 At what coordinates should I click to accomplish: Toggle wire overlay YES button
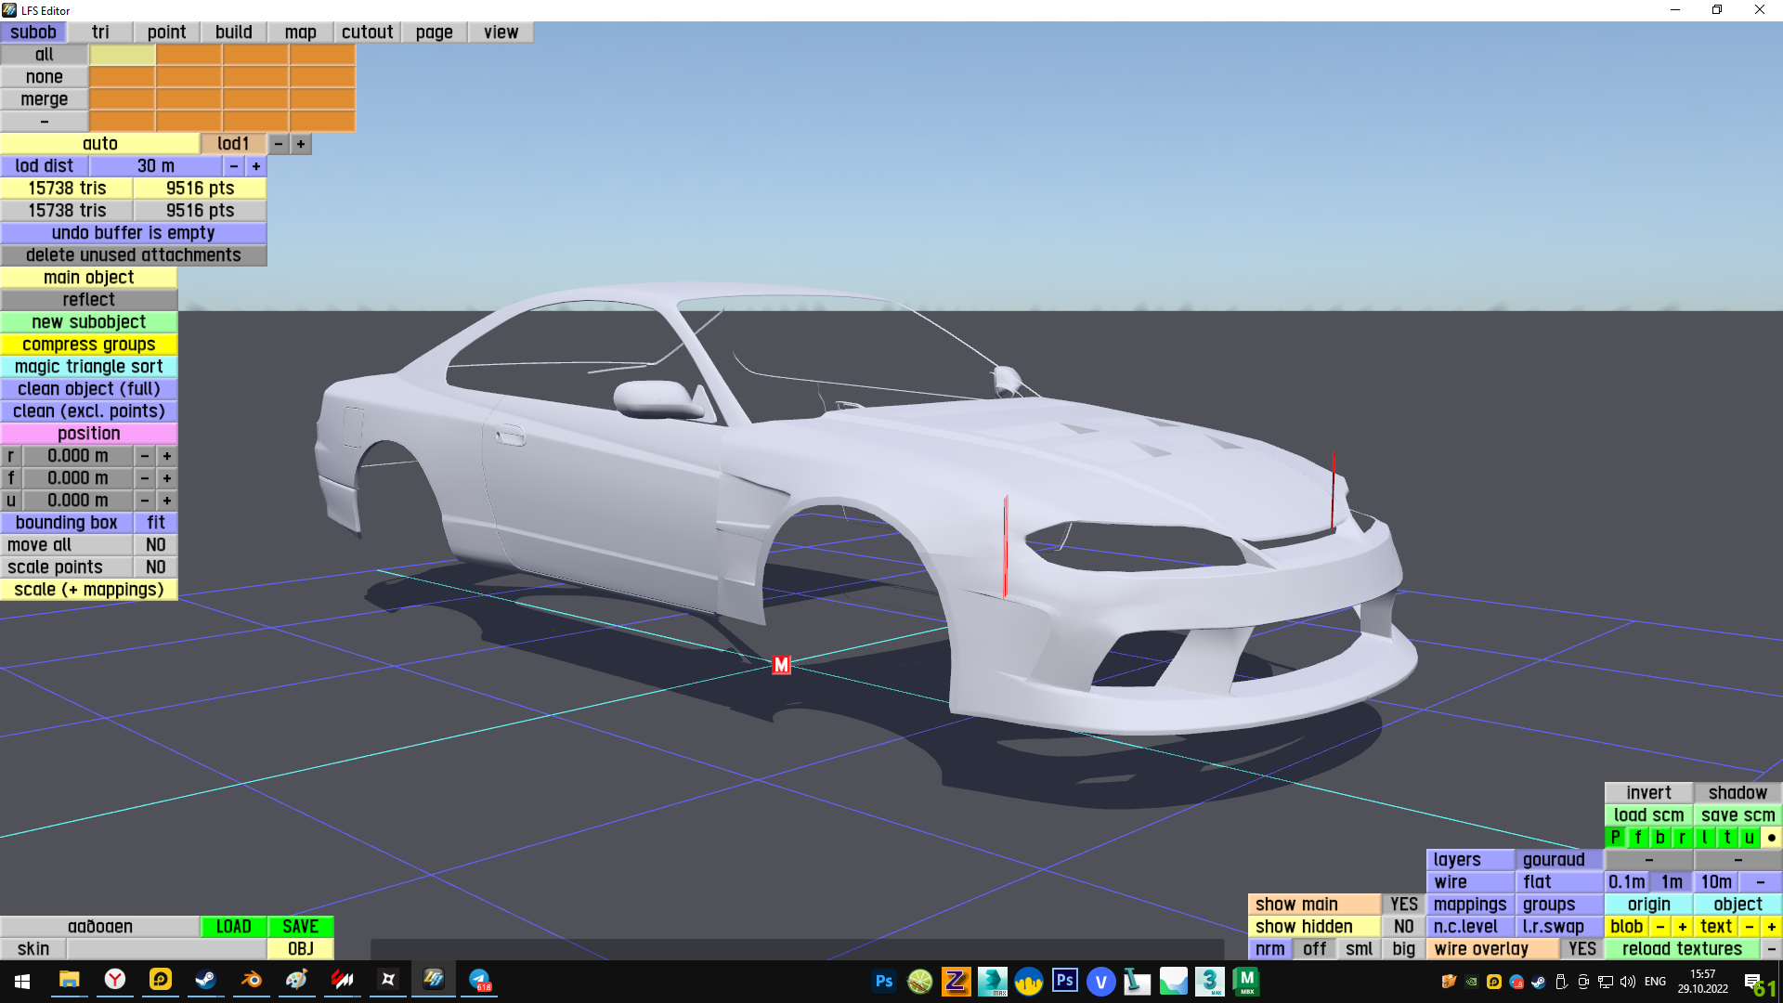[1581, 949]
